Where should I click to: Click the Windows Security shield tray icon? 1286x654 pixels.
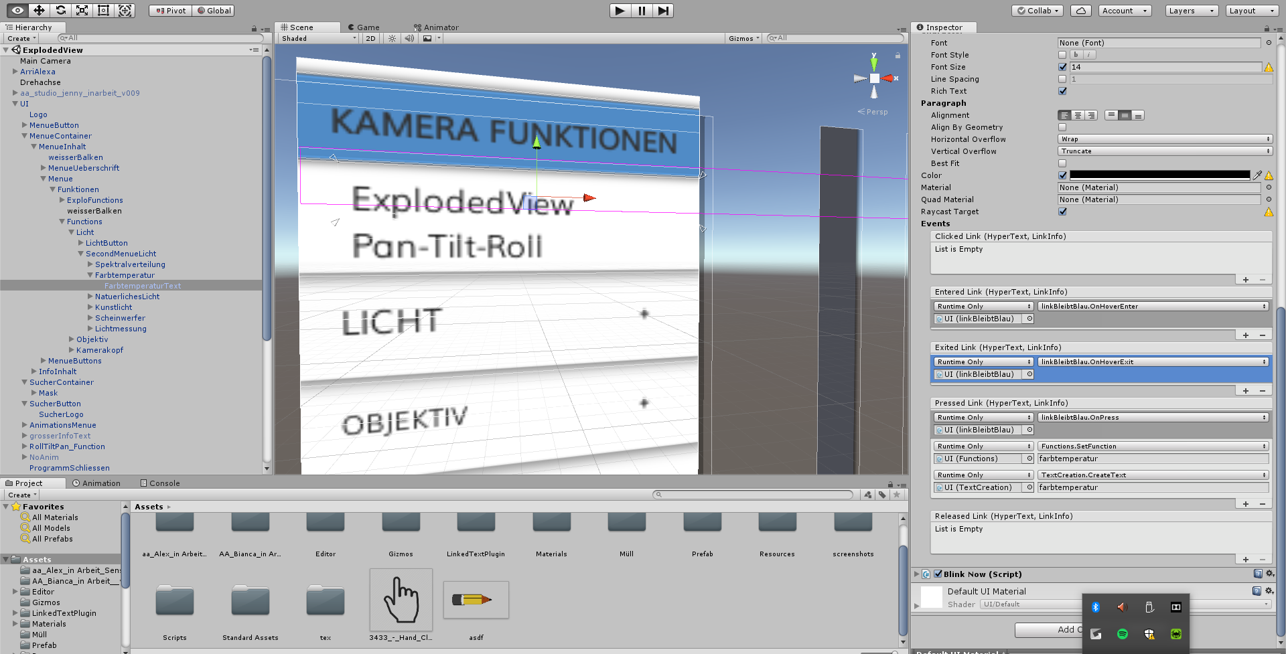point(1149,634)
